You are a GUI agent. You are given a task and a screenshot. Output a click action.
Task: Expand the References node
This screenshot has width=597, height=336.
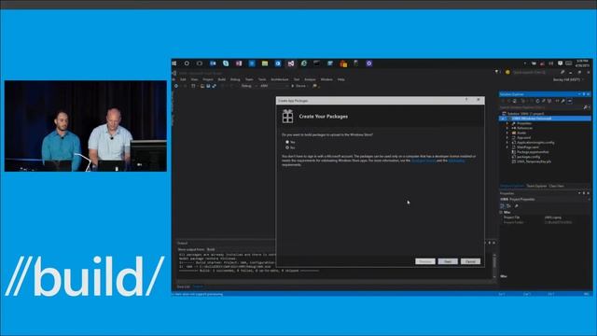click(507, 128)
